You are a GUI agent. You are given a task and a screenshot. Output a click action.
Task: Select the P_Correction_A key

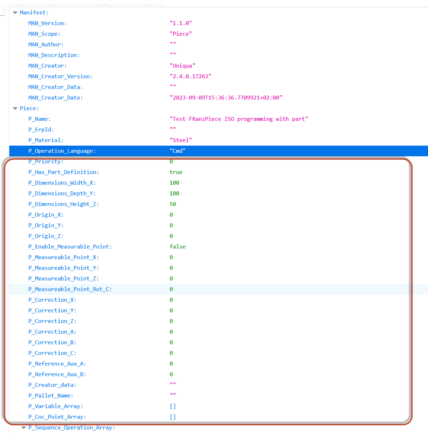[x=52, y=332]
